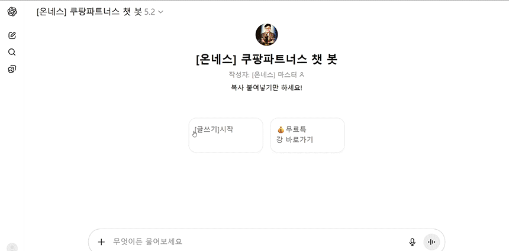509x251 pixels.
Task: Click the 5.2 model version label
Action: click(x=150, y=12)
